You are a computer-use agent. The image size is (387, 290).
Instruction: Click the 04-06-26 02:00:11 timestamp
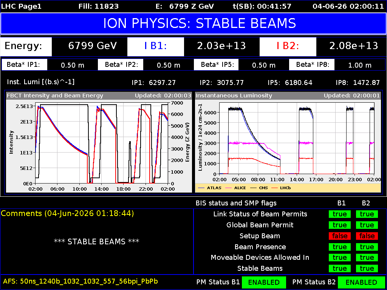pyautogui.click(x=348, y=6)
